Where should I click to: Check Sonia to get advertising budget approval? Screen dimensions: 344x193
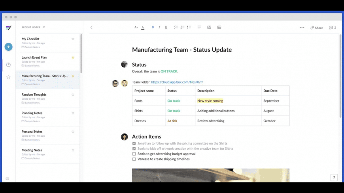[x=134, y=154]
